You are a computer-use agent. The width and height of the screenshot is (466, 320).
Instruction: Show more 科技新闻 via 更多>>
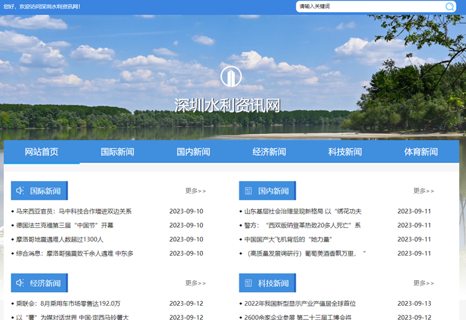(423, 283)
